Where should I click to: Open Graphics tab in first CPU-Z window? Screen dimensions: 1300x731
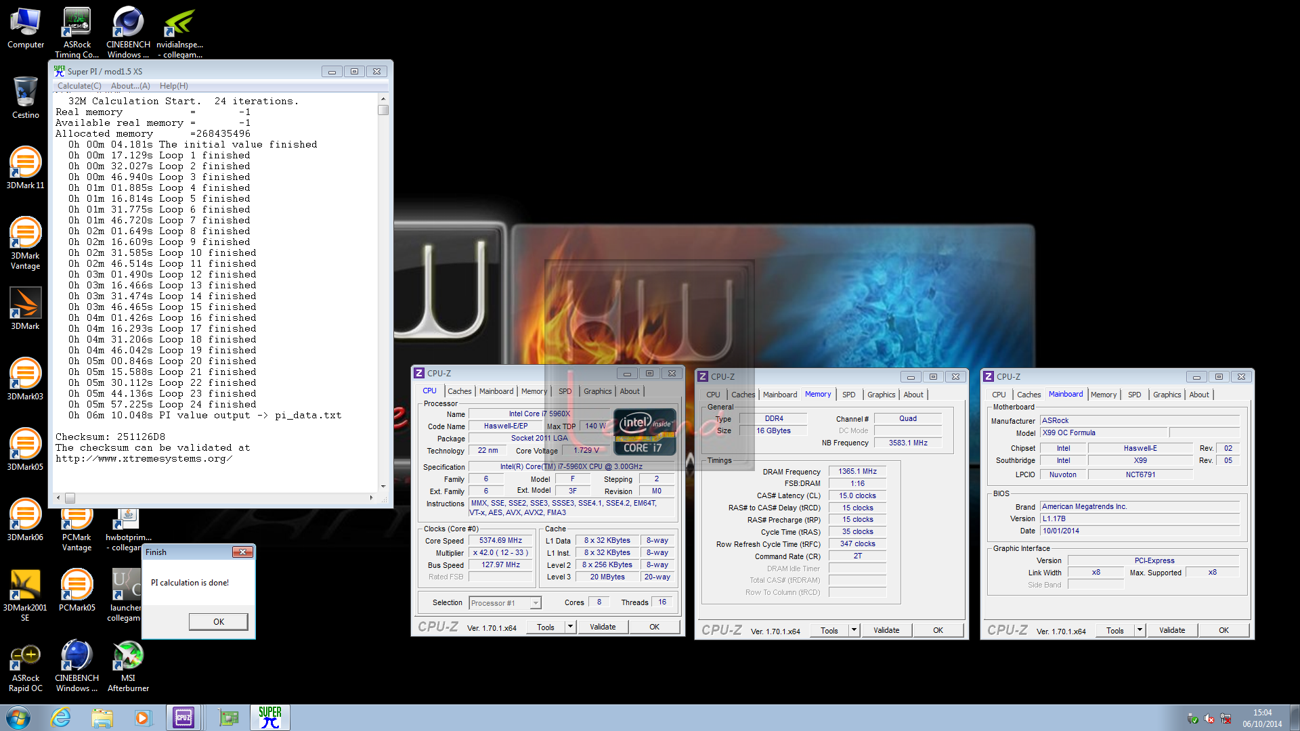(597, 391)
